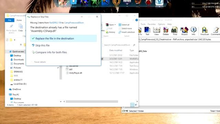Viewport: 220px width, 124px height.
Task: Go up one folder with up arrow
Action: (21, 45)
